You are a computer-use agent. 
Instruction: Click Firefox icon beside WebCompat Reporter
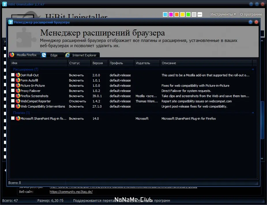click(18, 101)
